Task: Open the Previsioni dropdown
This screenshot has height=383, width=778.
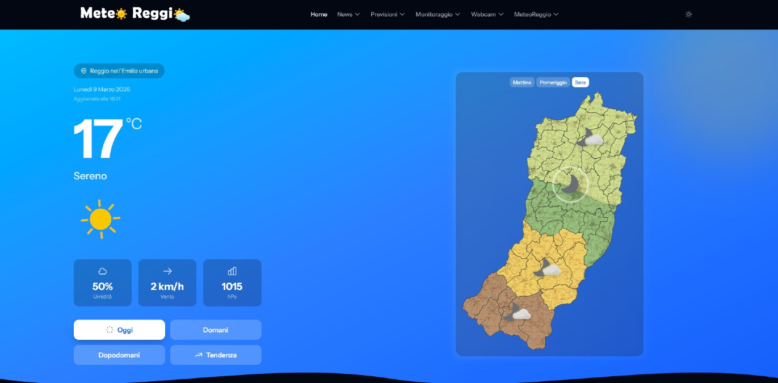Action: tap(388, 14)
